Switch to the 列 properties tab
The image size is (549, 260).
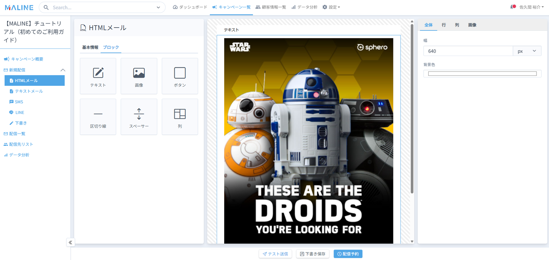pos(457,25)
